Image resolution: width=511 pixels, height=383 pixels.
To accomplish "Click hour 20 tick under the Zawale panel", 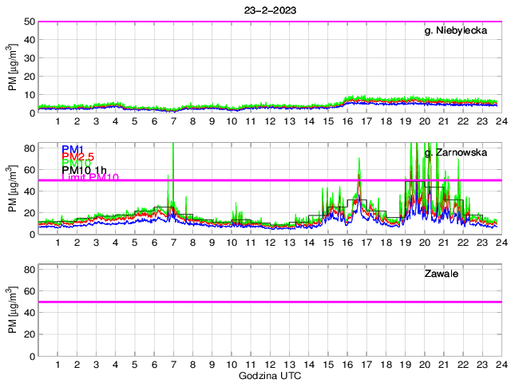I will tap(424, 365).
